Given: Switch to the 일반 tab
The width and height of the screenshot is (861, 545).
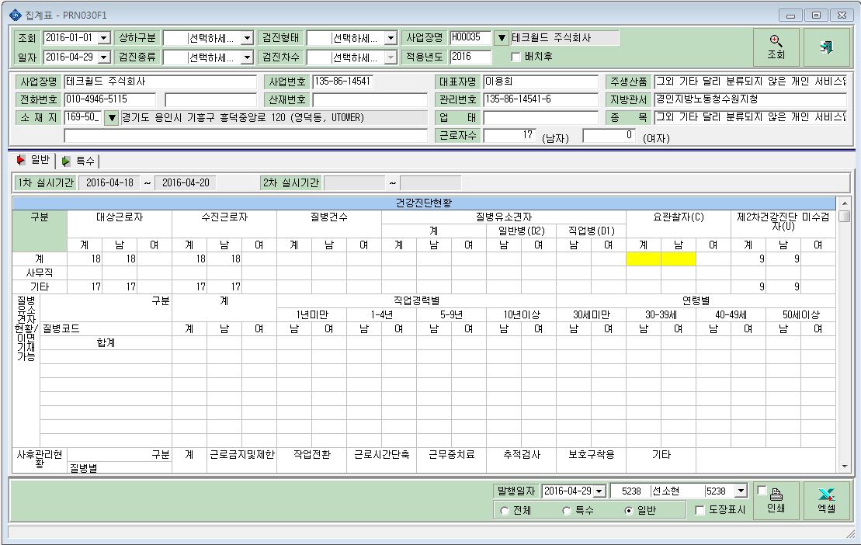Looking at the screenshot, I should pos(33,160).
